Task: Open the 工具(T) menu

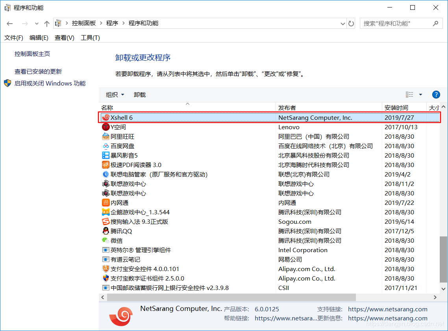Action: click(90, 38)
